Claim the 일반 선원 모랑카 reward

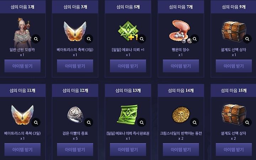22,66
